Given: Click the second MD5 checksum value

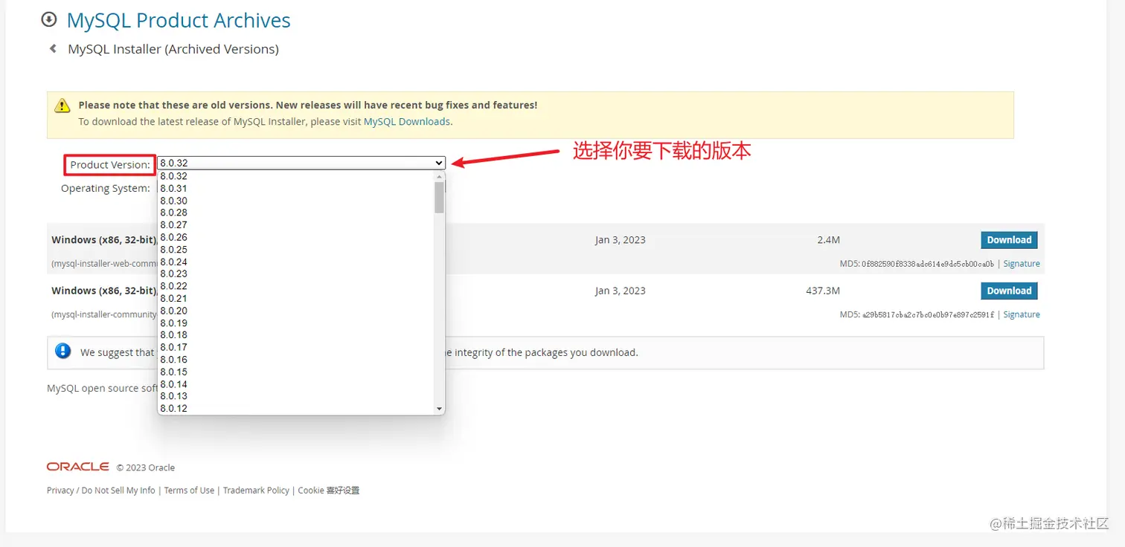Looking at the screenshot, I should (x=928, y=314).
